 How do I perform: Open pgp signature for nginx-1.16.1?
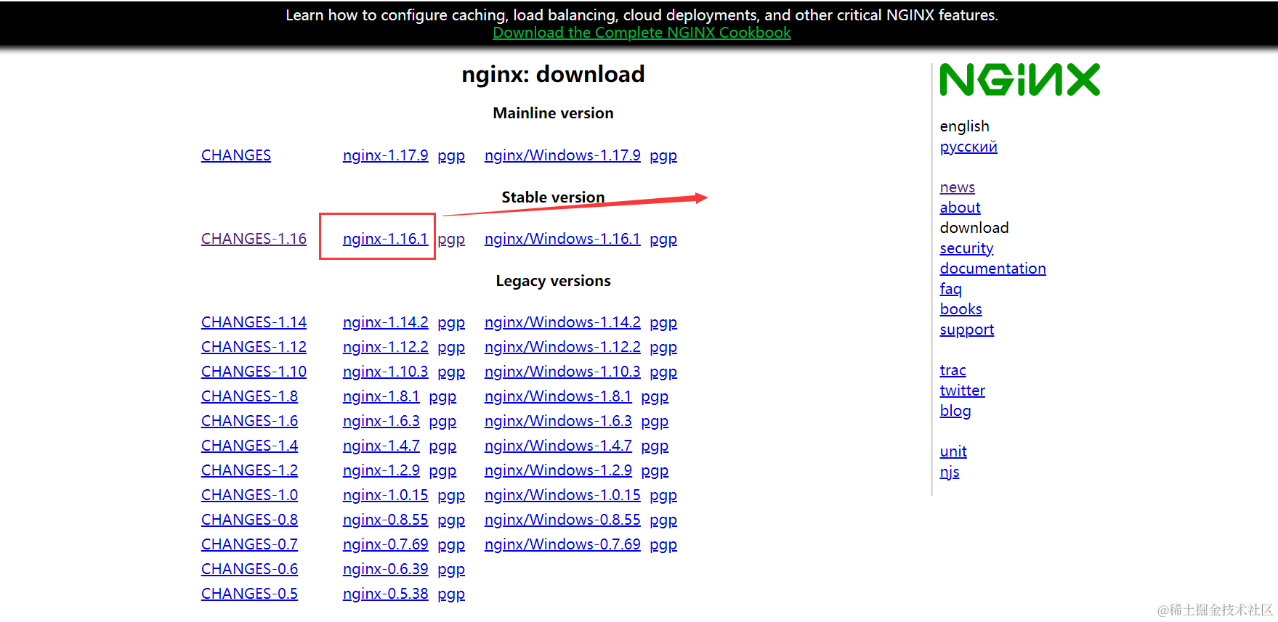[x=451, y=240]
